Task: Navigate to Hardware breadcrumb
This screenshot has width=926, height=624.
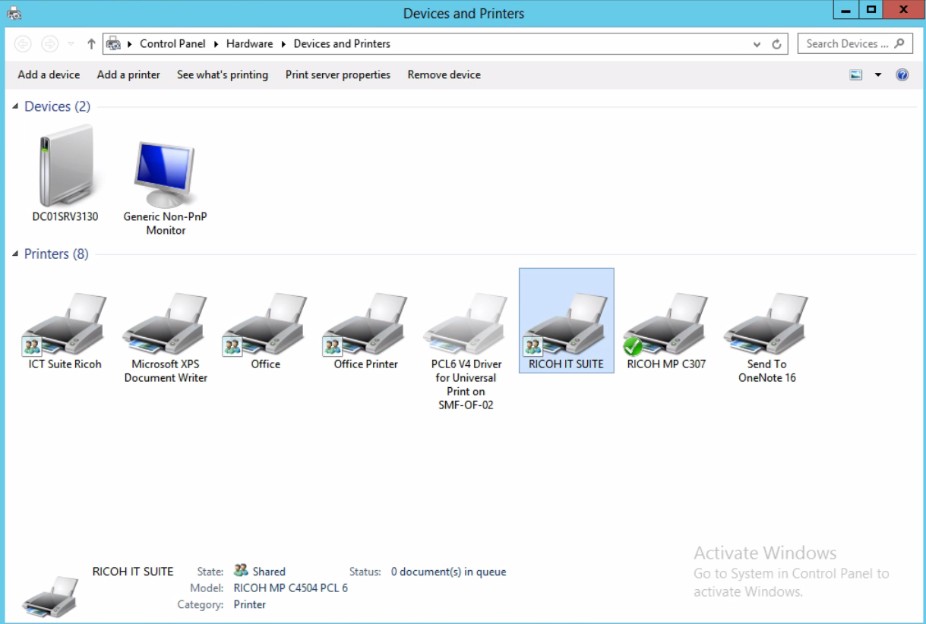Action: [249, 44]
